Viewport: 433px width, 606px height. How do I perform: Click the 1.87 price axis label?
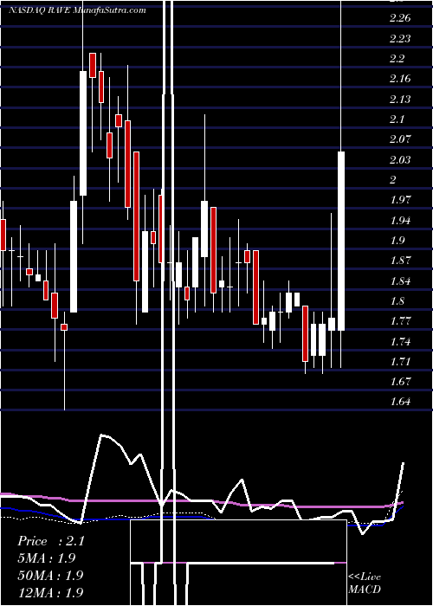[x=400, y=260]
